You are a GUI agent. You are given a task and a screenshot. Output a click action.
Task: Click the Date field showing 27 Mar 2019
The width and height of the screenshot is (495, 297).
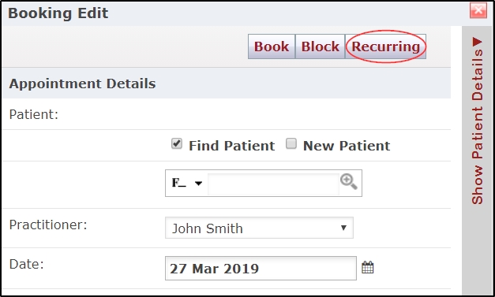[261, 269]
